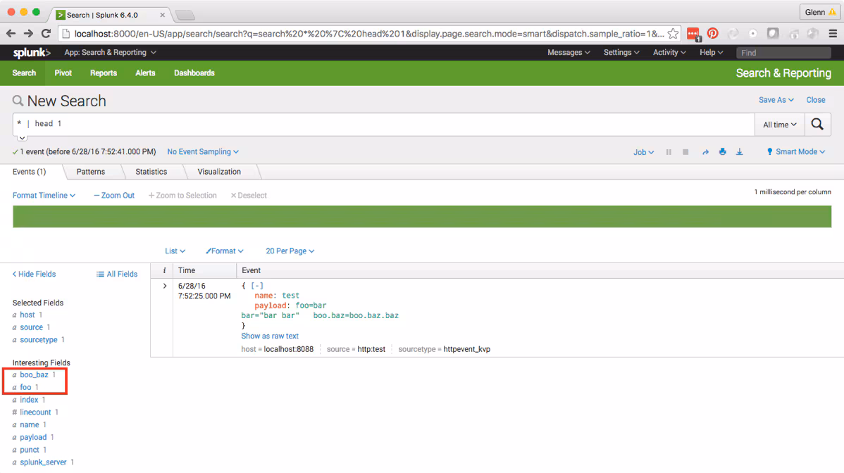
Task: Stop the search job
Action: tap(684, 151)
